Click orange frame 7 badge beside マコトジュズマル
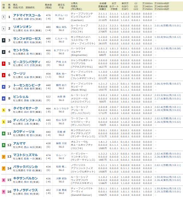Image resolution: width=183 pixels, height=197 pixels. 3,156
